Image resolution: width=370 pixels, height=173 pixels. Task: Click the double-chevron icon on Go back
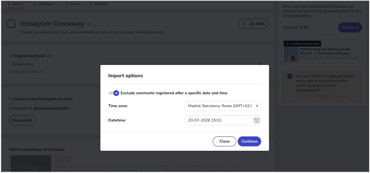tap(244, 24)
